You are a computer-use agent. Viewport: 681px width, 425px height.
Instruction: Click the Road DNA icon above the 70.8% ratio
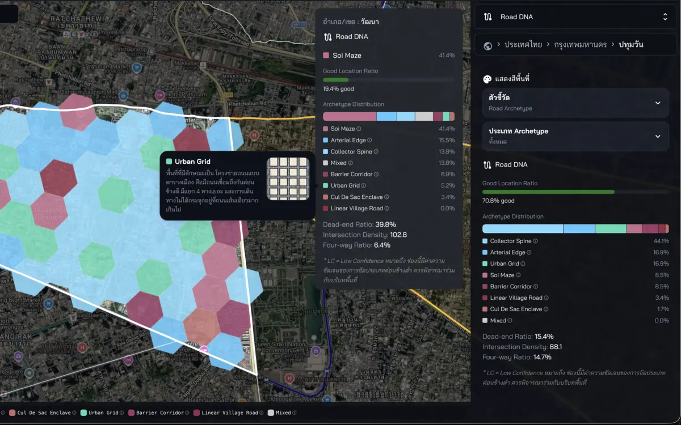pyautogui.click(x=487, y=165)
